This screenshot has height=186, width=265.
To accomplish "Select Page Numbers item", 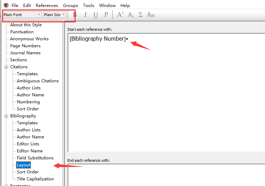I will pos(25,46).
